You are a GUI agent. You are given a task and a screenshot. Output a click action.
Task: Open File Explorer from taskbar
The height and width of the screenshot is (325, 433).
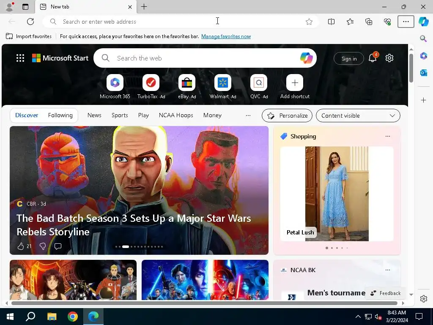52,317
